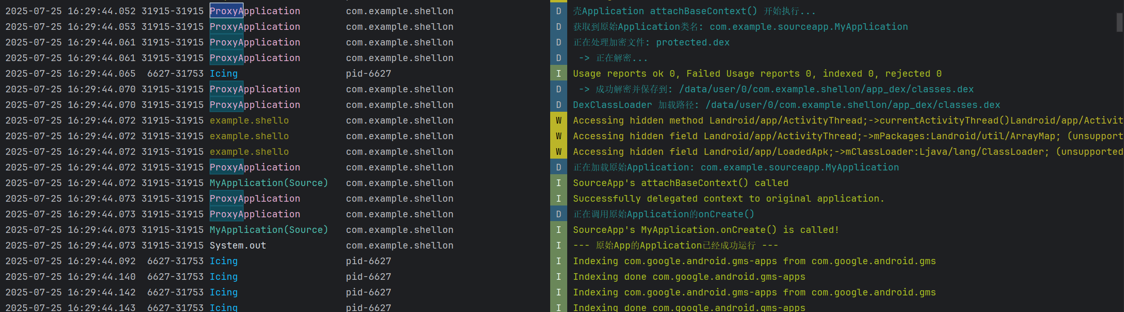The height and width of the screenshot is (312, 1124).
Task: Click the message '获取到原始Application类名' log line
Action: tap(740, 27)
